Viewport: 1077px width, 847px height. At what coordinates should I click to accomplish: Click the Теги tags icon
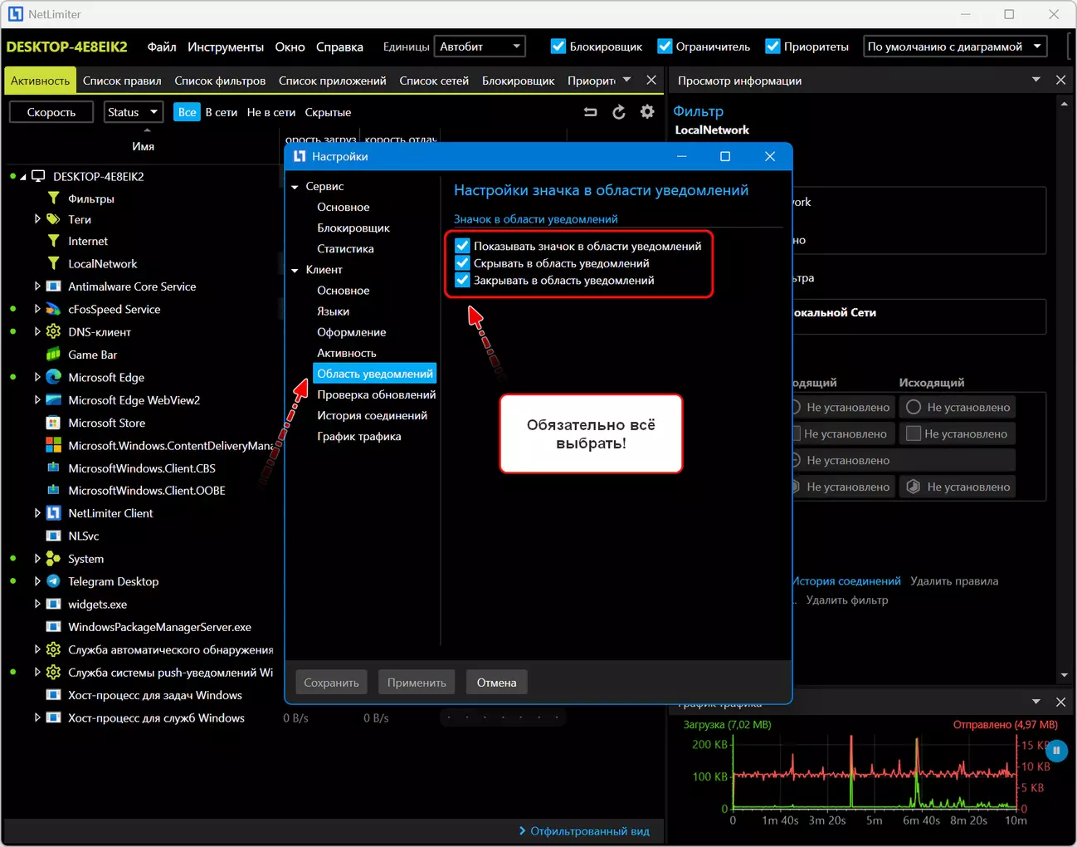click(54, 219)
